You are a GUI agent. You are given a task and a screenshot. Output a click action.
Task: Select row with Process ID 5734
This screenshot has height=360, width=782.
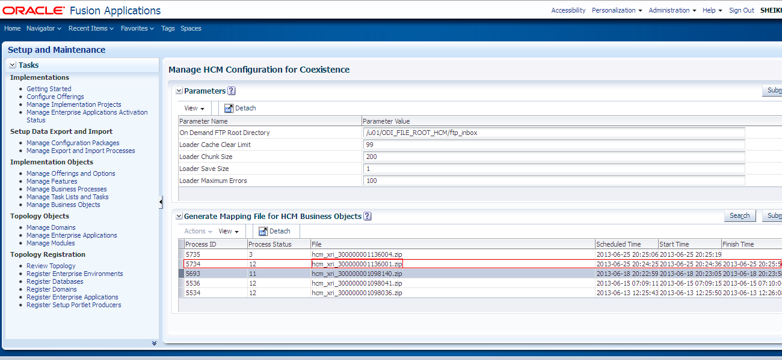click(481, 264)
